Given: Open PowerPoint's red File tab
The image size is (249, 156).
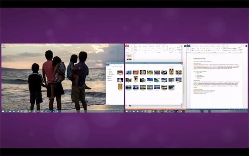Looking at the screenshot, I should tap(127, 46).
